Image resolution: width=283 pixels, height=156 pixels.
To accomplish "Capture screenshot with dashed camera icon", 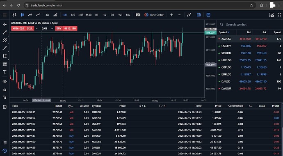I will [x=272, y=15].
